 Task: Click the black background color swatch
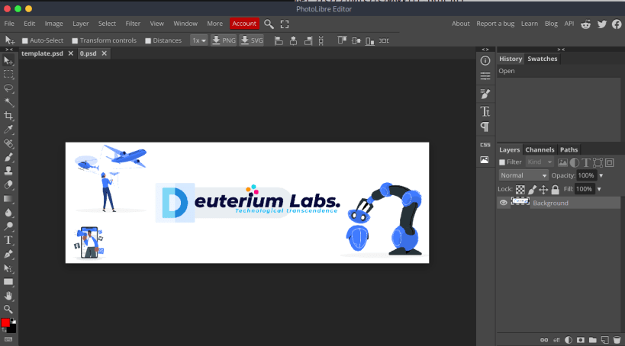[12, 328]
